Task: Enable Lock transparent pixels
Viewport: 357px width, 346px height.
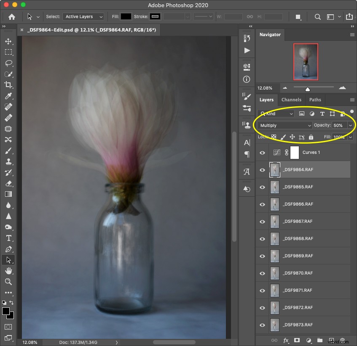Action: [x=274, y=137]
